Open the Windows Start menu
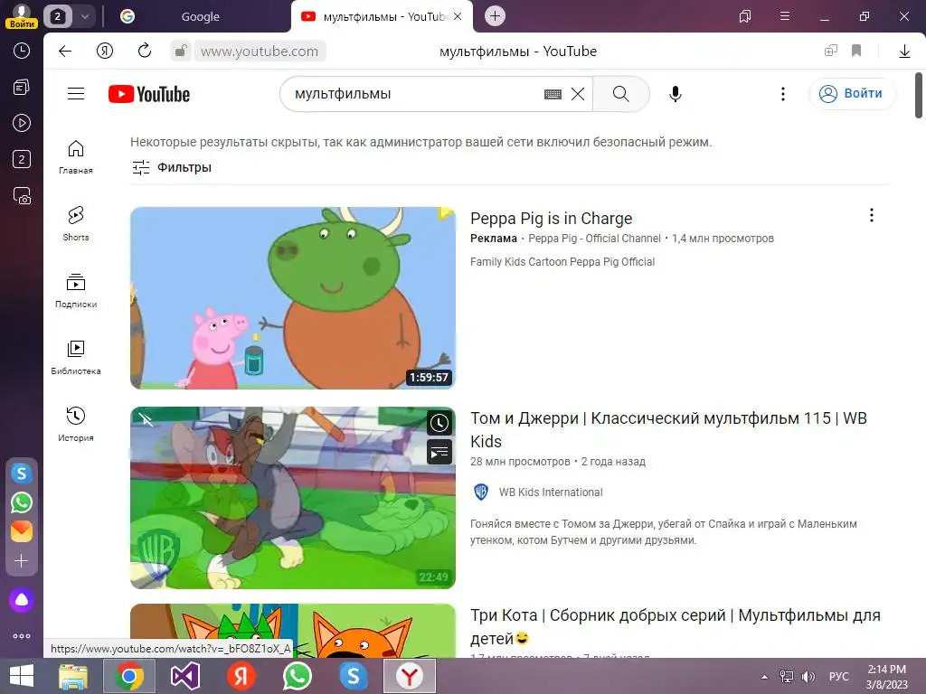Viewport: 926px width, 694px height. tap(22, 676)
